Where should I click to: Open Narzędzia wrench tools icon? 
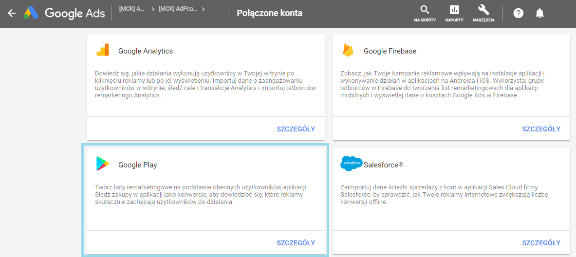(483, 10)
